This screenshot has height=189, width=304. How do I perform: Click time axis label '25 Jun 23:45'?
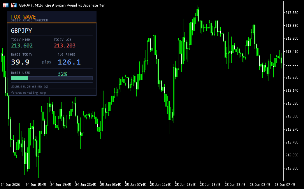(x=235, y=185)
